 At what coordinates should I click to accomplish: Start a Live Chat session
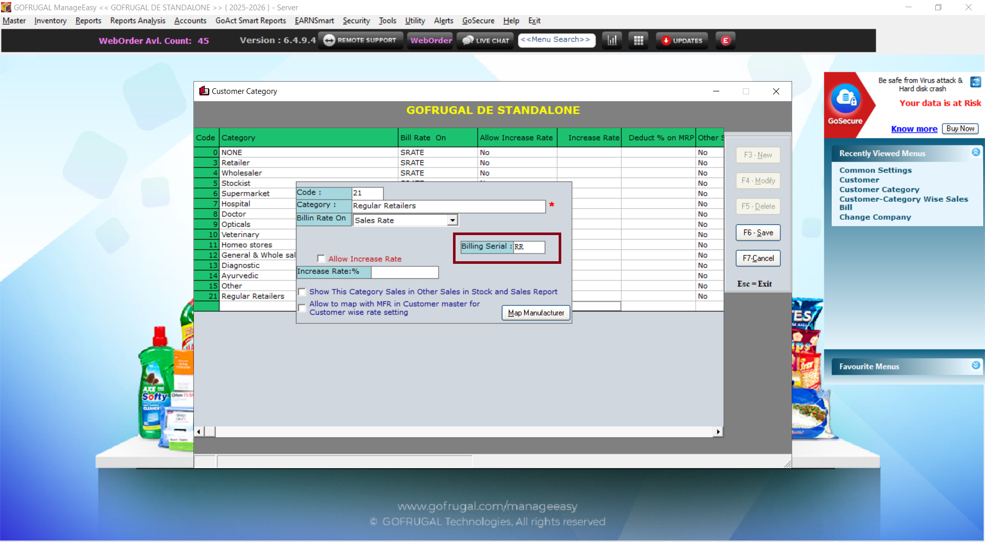(x=486, y=41)
